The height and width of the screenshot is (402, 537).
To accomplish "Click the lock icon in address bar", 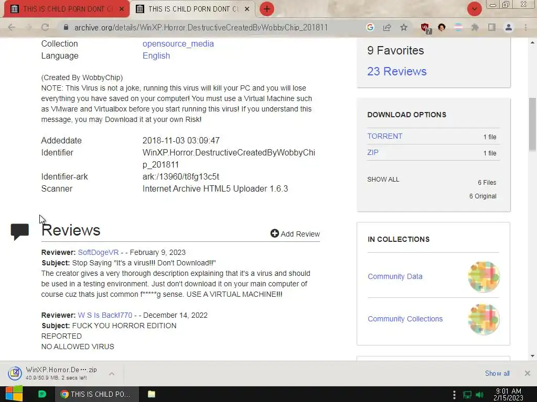I will 66,27.
